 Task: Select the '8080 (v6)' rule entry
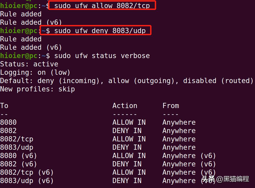(x=18, y=156)
